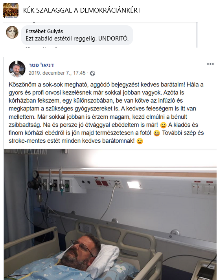This screenshot has width=217, height=280.
Task: Open the KÉK SZALAGGAL A DEMOKRÁCIÁNKÉRT group page
Action: (82, 10)
